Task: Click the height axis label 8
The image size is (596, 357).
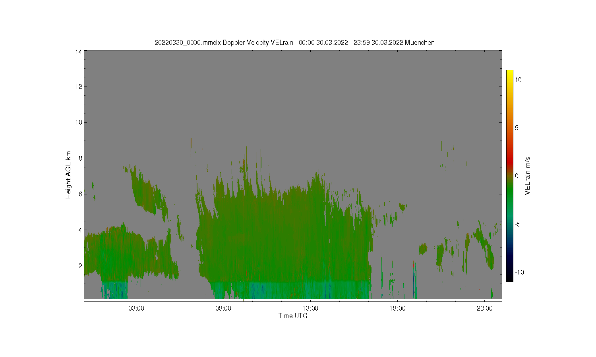Action: point(80,158)
